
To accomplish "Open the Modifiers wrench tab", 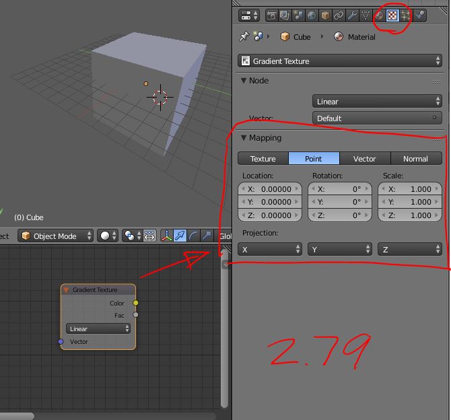I will [352, 15].
